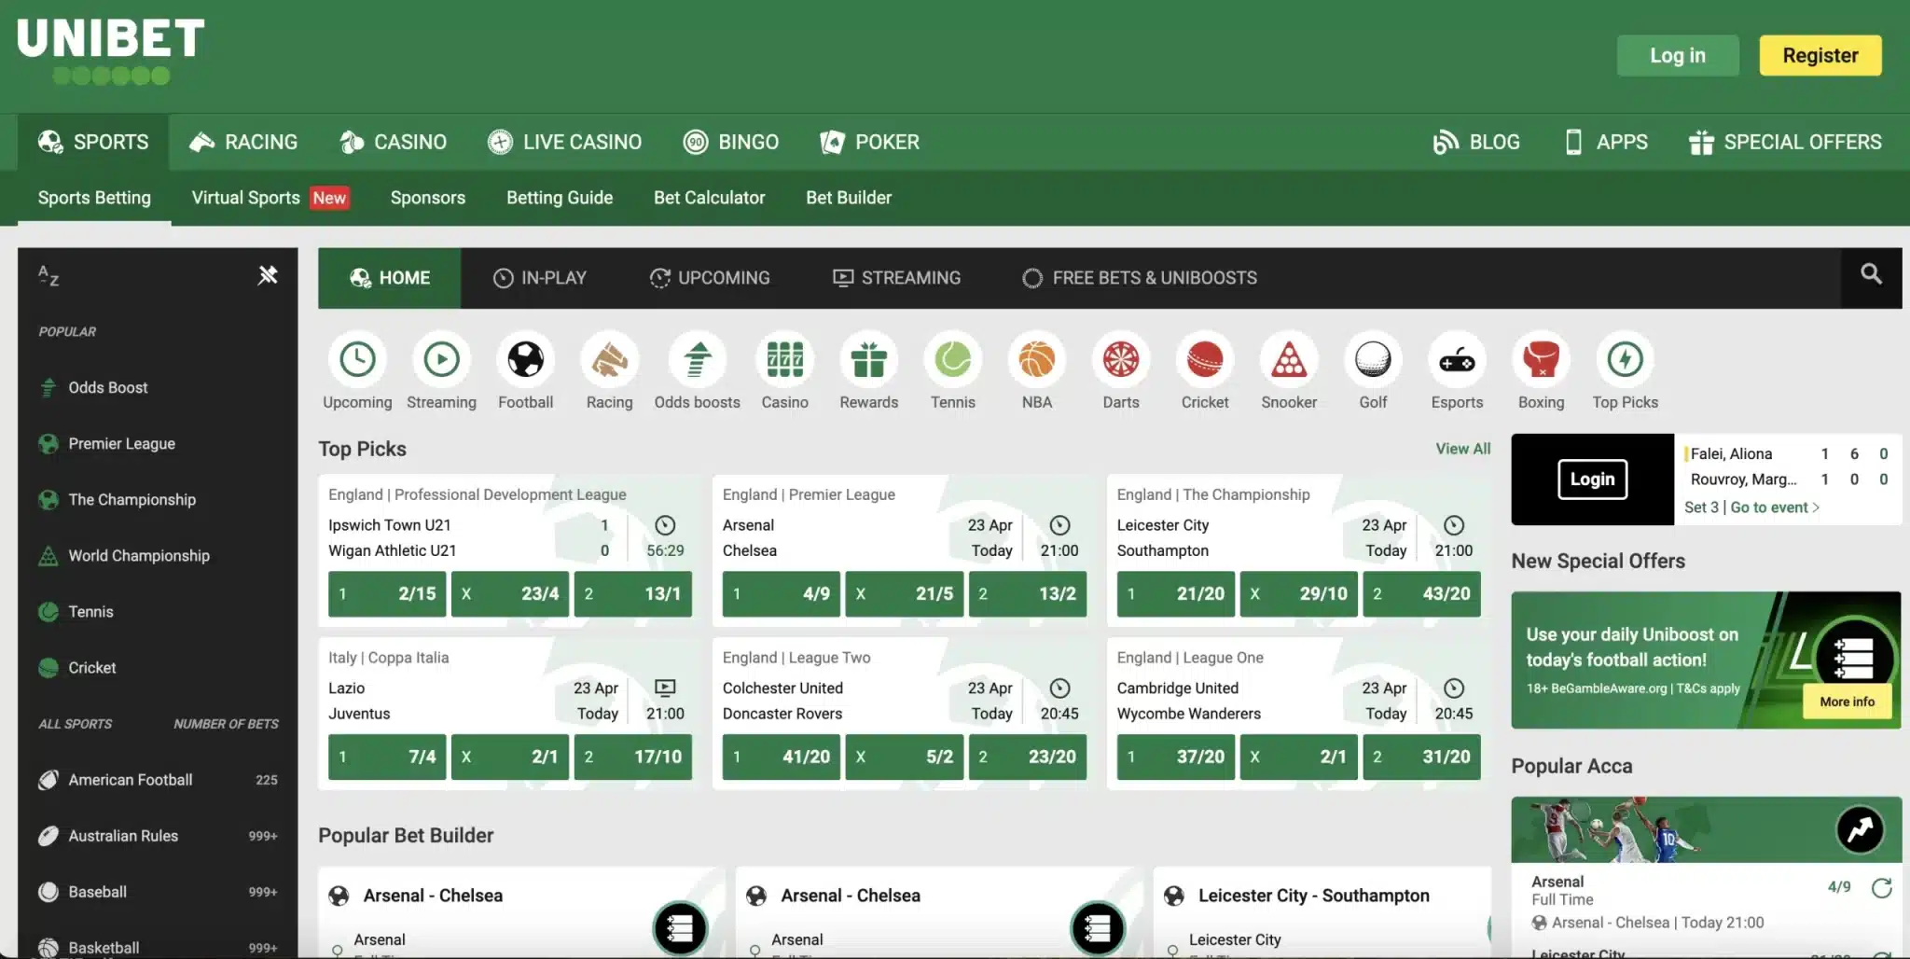Select the Boxing glove icon

tap(1541, 359)
